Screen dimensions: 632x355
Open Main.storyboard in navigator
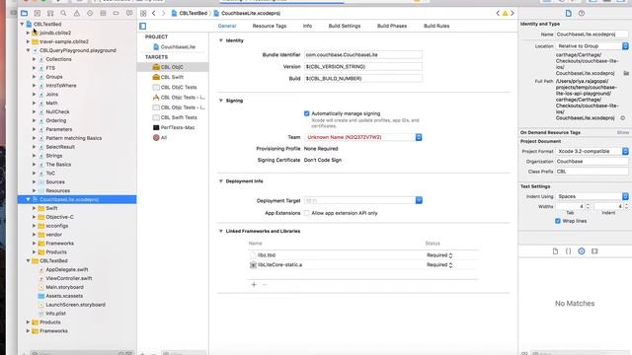[x=64, y=287]
